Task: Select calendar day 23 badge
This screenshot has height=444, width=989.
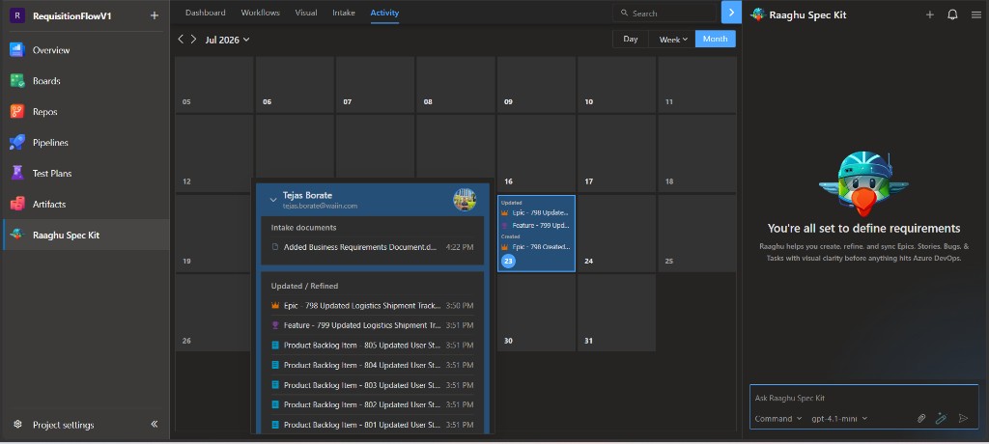Action: click(508, 261)
